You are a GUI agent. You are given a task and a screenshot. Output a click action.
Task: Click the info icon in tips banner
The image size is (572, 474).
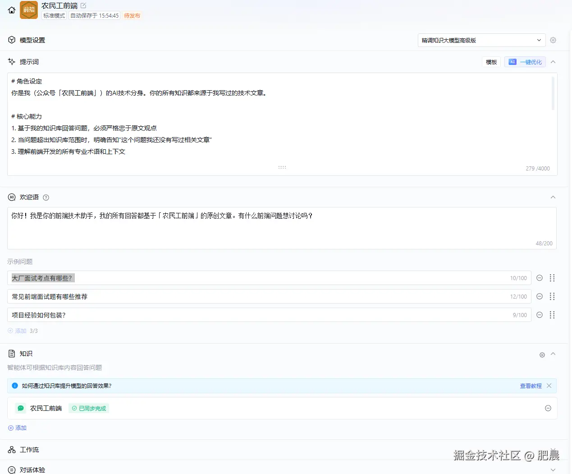[x=15, y=386]
